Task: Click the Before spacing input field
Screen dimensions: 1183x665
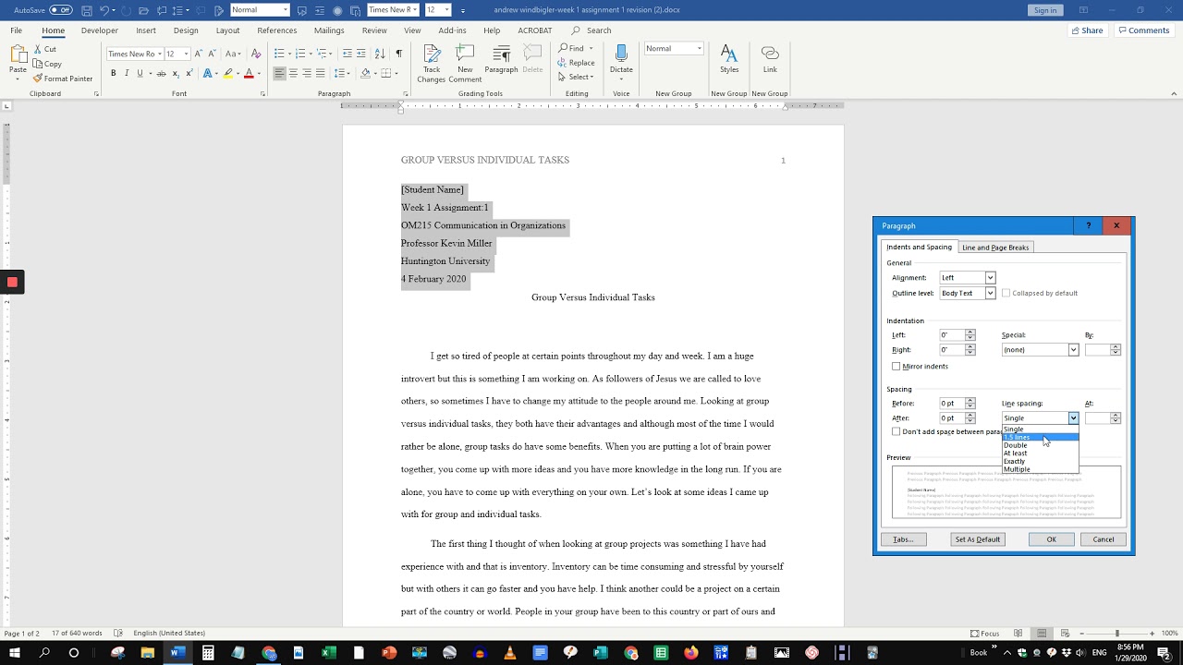Action: pyautogui.click(x=951, y=404)
